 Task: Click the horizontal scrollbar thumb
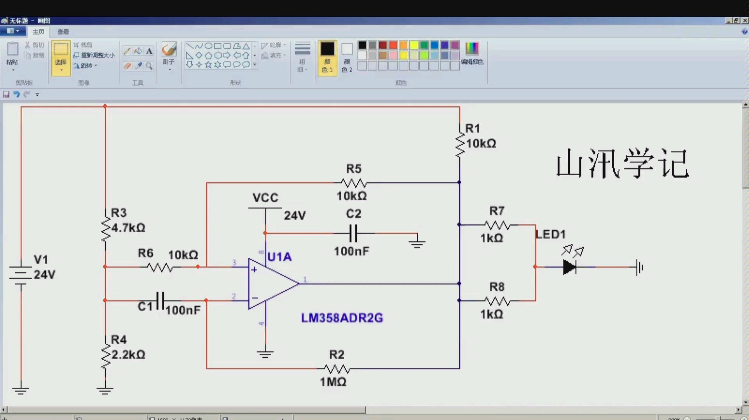tap(187, 409)
